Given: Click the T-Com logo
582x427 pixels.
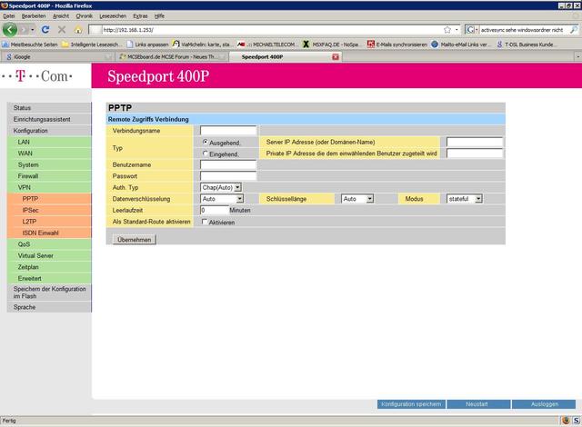Looking at the screenshot, I should [x=36, y=76].
